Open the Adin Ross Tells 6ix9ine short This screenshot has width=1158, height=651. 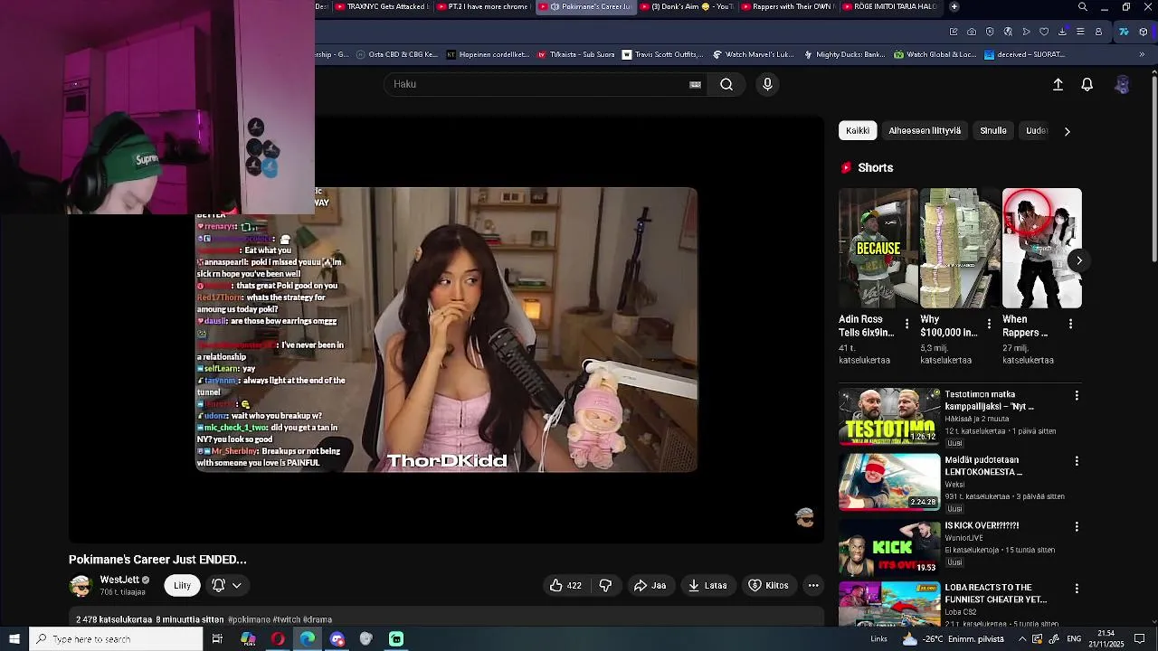click(878, 249)
